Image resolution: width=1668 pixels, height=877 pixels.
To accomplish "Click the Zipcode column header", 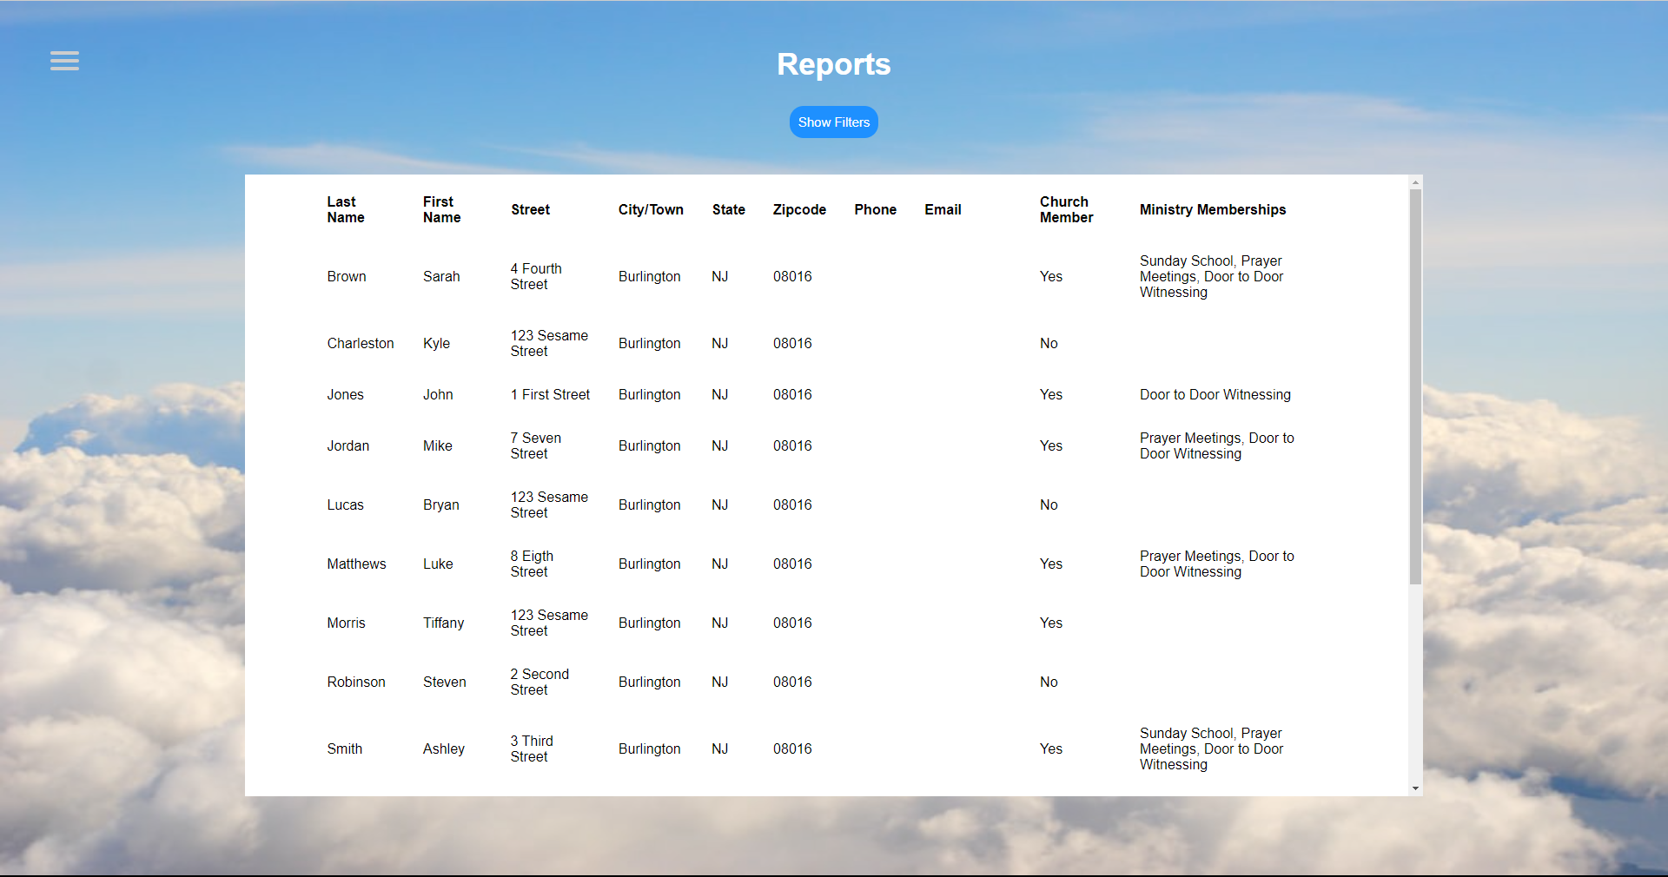I will (799, 209).
